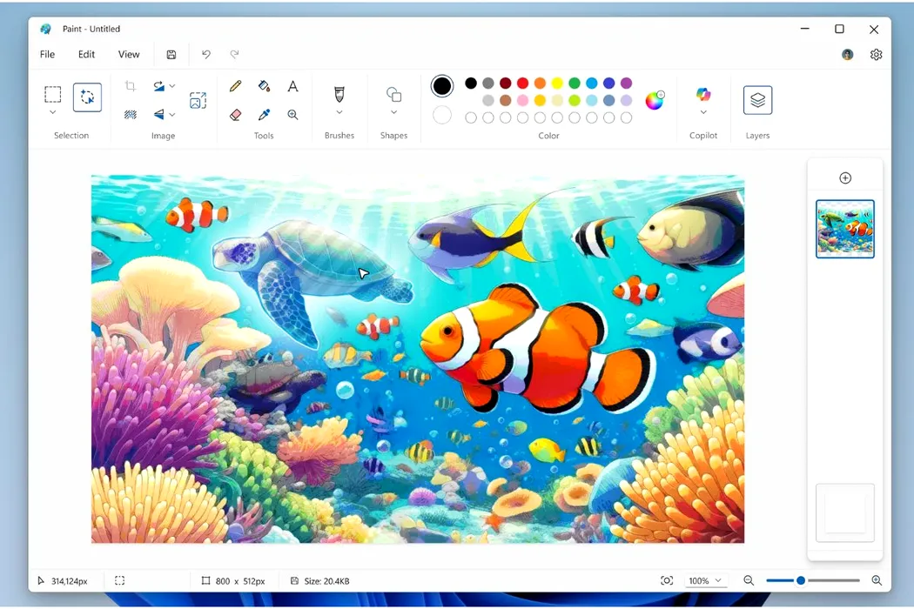914x609 pixels.
Task: Click the Redo arrow
Action: point(234,54)
